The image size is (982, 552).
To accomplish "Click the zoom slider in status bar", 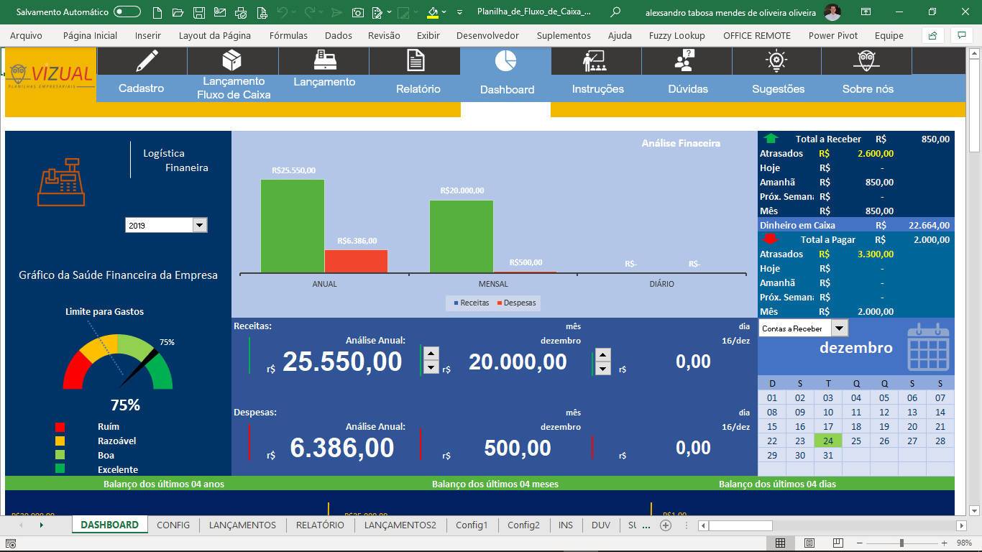I will coord(901,543).
